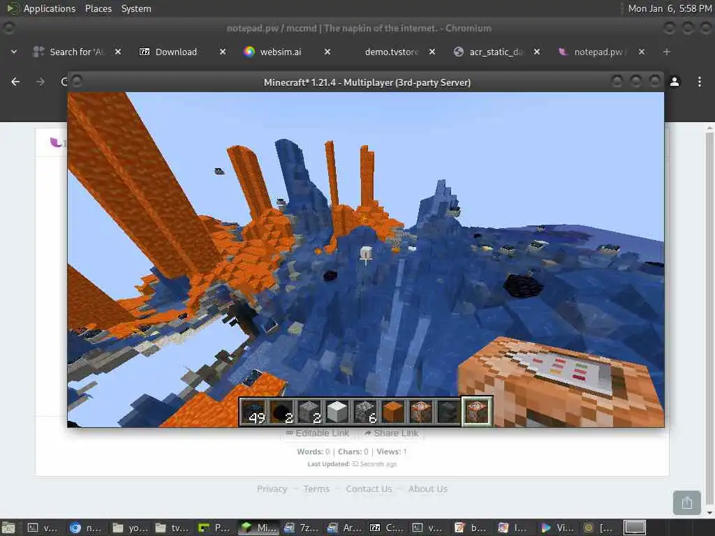Close the "Search for 'A" tab
Viewport: 715px width, 536px height.
(x=117, y=52)
